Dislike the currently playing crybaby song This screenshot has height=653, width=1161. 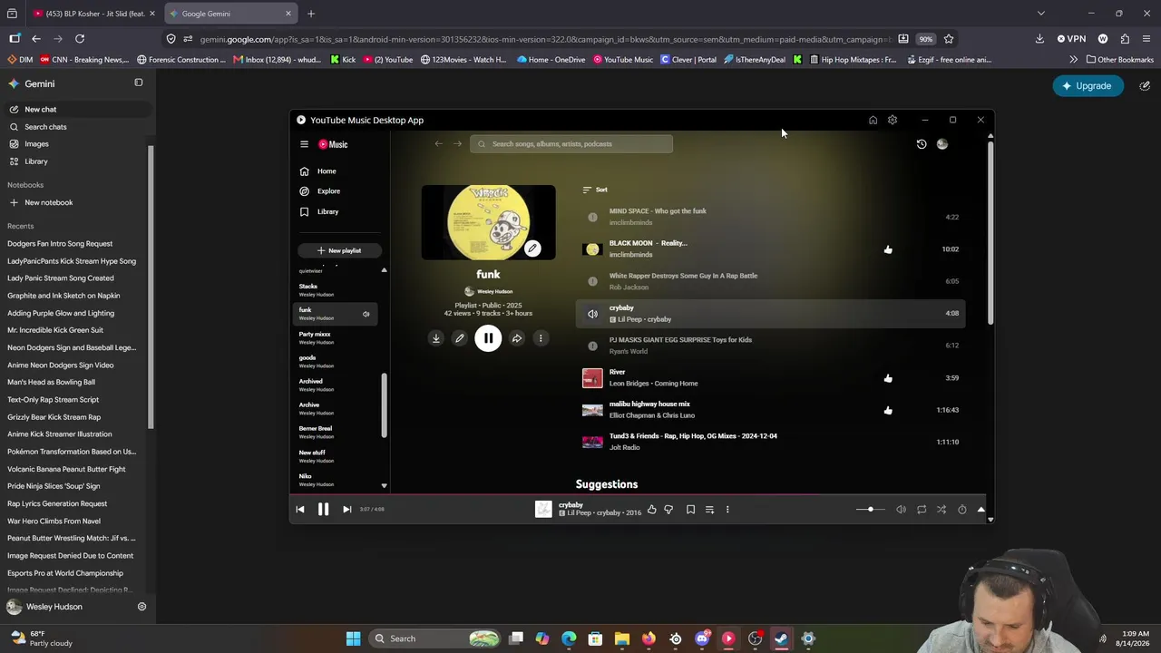668,510
